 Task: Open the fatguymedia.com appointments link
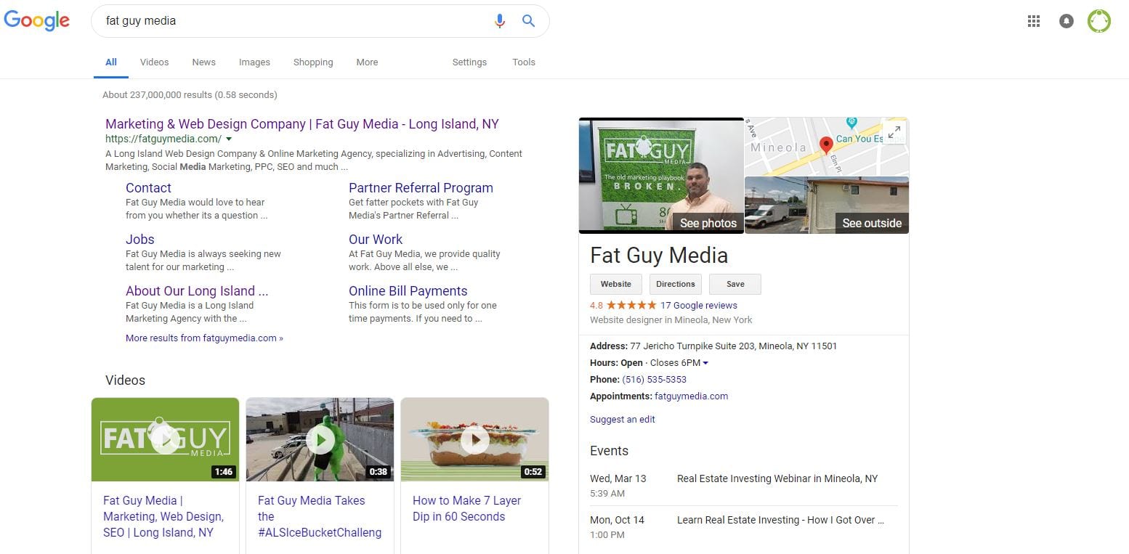tap(692, 396)
